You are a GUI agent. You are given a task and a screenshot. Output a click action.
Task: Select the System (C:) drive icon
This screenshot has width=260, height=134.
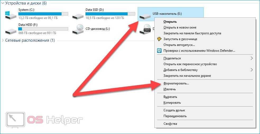coord(11,15)
